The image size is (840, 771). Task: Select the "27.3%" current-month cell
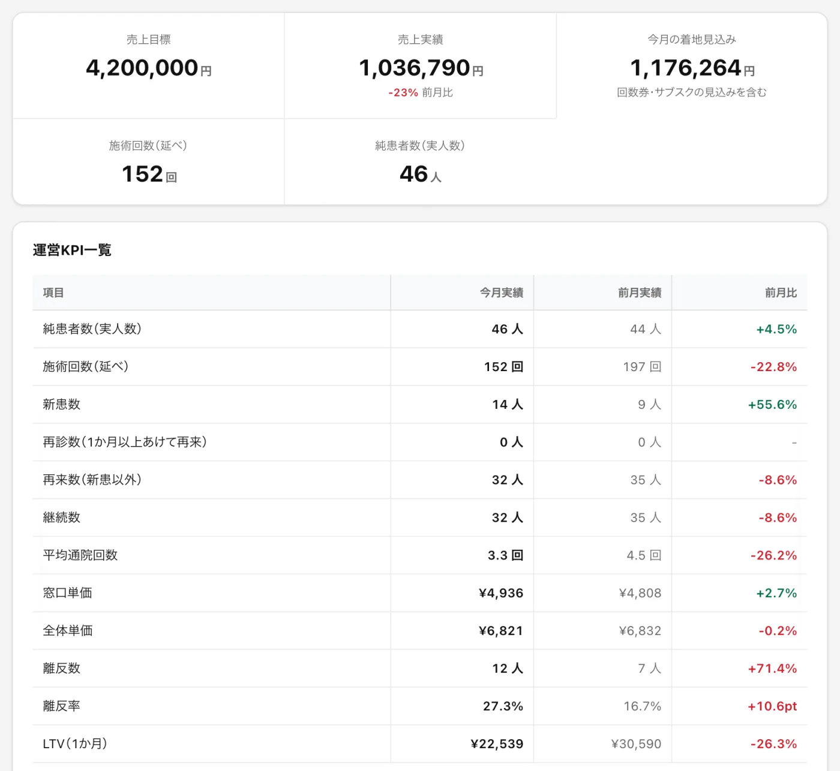tap(503, 706)
